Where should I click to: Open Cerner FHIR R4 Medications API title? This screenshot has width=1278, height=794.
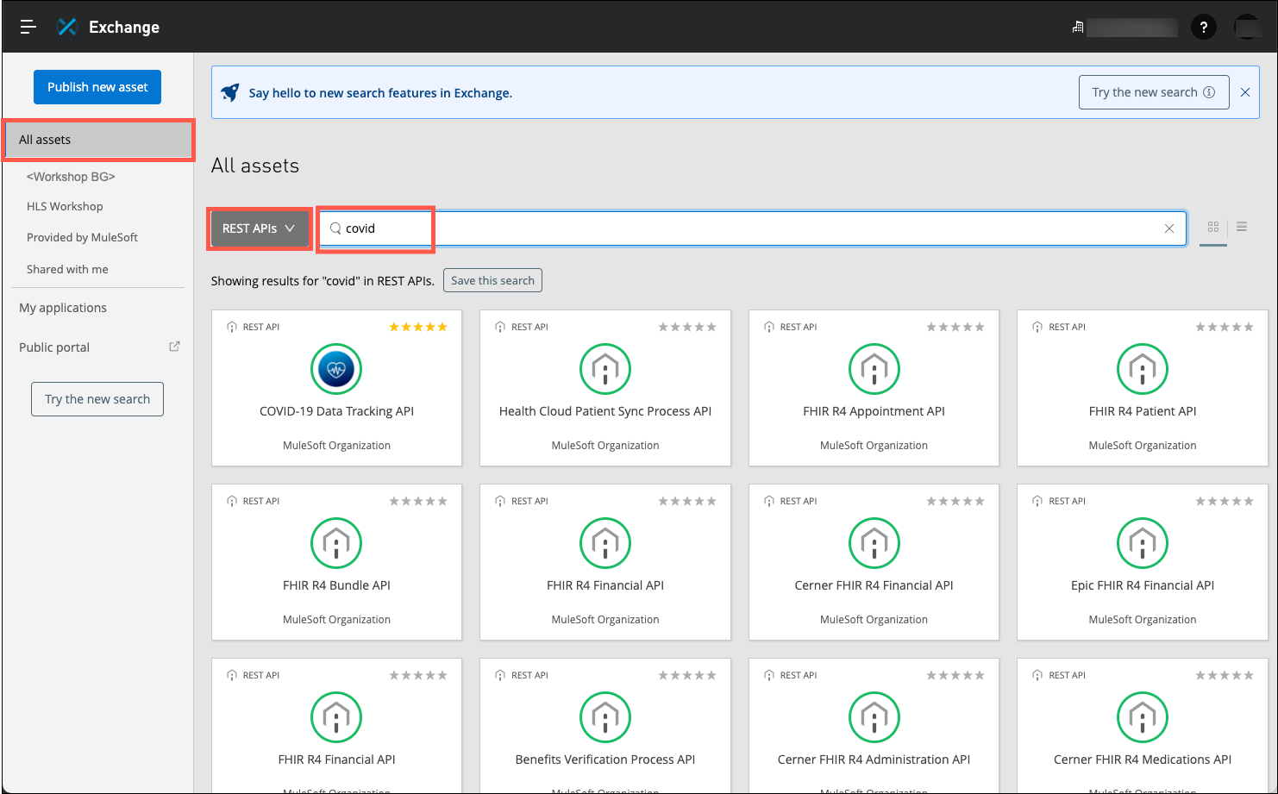(x=1143, y=760)
